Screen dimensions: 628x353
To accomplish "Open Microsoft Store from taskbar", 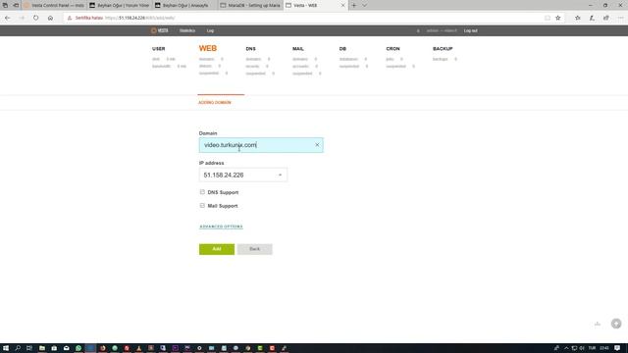I will [x=54, y=348].
